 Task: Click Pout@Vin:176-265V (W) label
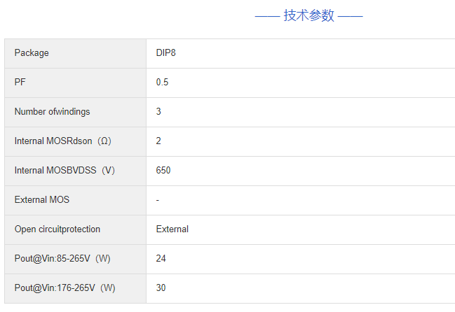pyautogui.click(x=64, y=288)
